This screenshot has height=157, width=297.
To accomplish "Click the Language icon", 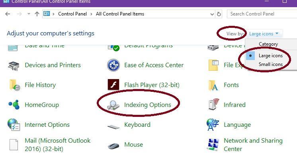I will (x=213, y=125).
